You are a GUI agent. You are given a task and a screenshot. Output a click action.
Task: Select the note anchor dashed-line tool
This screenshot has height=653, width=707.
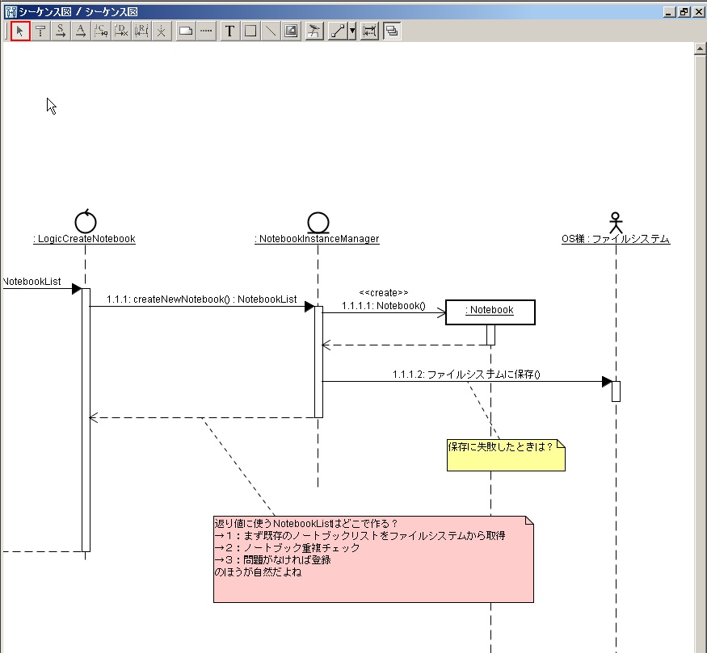point(206,31)
